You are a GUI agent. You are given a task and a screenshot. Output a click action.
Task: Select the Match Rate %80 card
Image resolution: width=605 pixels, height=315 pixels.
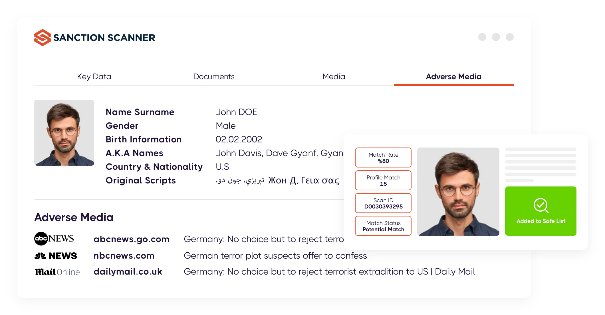pyautogui.click(x=383, y=157)
